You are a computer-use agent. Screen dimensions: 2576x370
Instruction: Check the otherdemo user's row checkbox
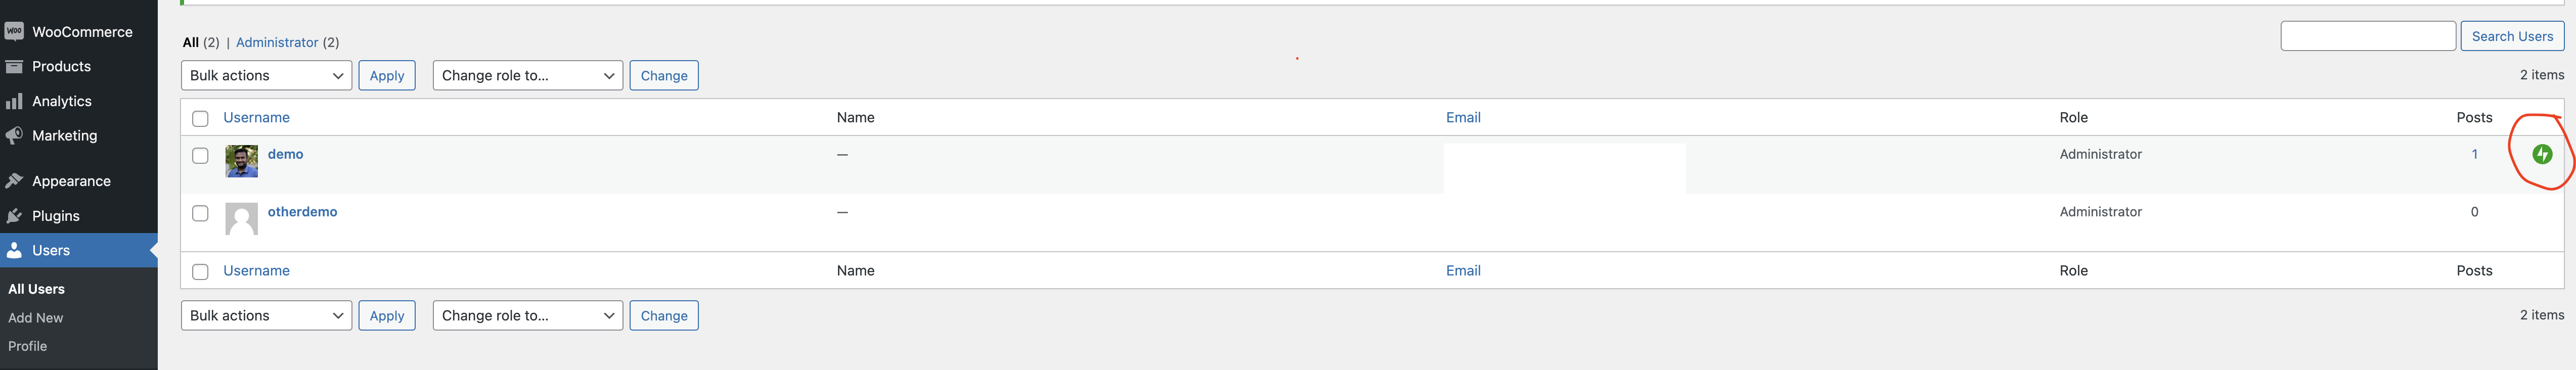coord(200,211)
